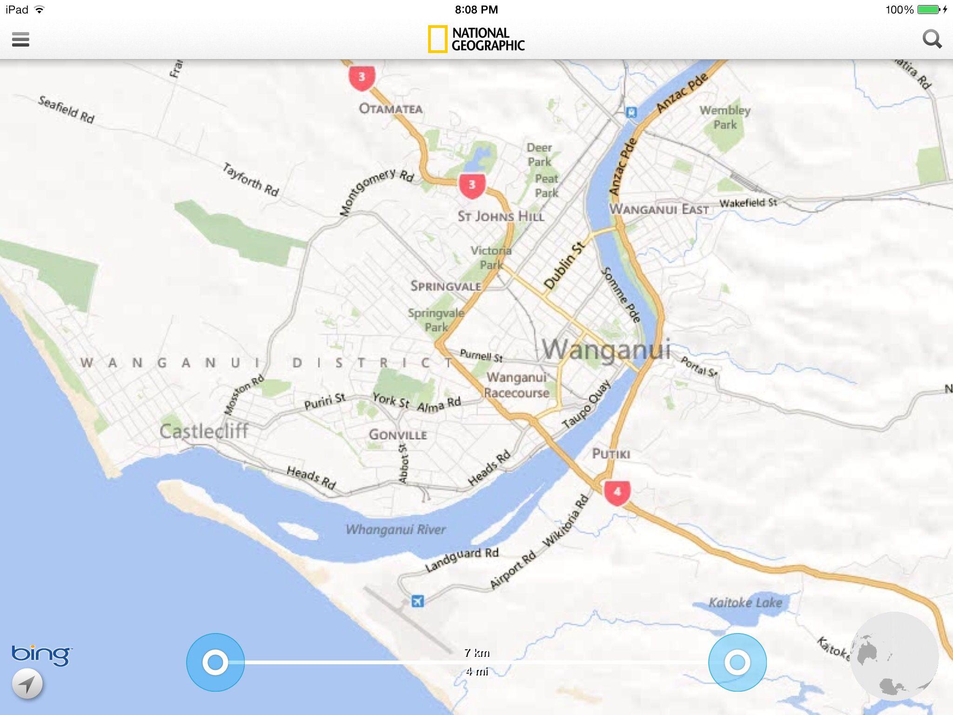Viewport: 953px width, 715px height.
Task: Open the globe overview thumbnail
Action: [x=894, y=656]
